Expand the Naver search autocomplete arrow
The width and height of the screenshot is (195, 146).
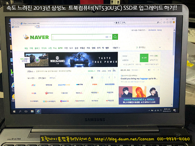click(110, 37)
